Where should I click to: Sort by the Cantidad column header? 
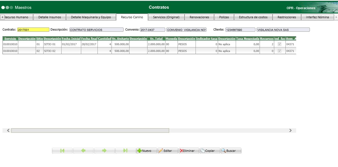point(105,38)
